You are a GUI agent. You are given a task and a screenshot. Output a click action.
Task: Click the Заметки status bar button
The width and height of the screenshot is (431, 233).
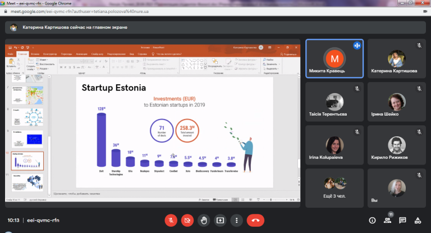(x=204, y=200)
